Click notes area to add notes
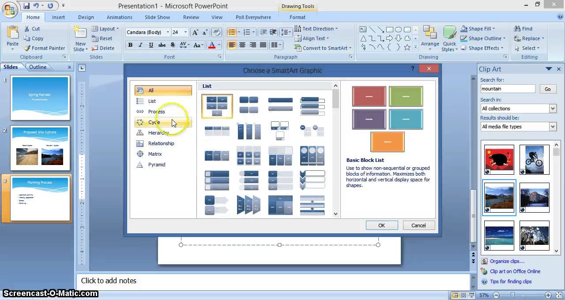 [273, 281]
